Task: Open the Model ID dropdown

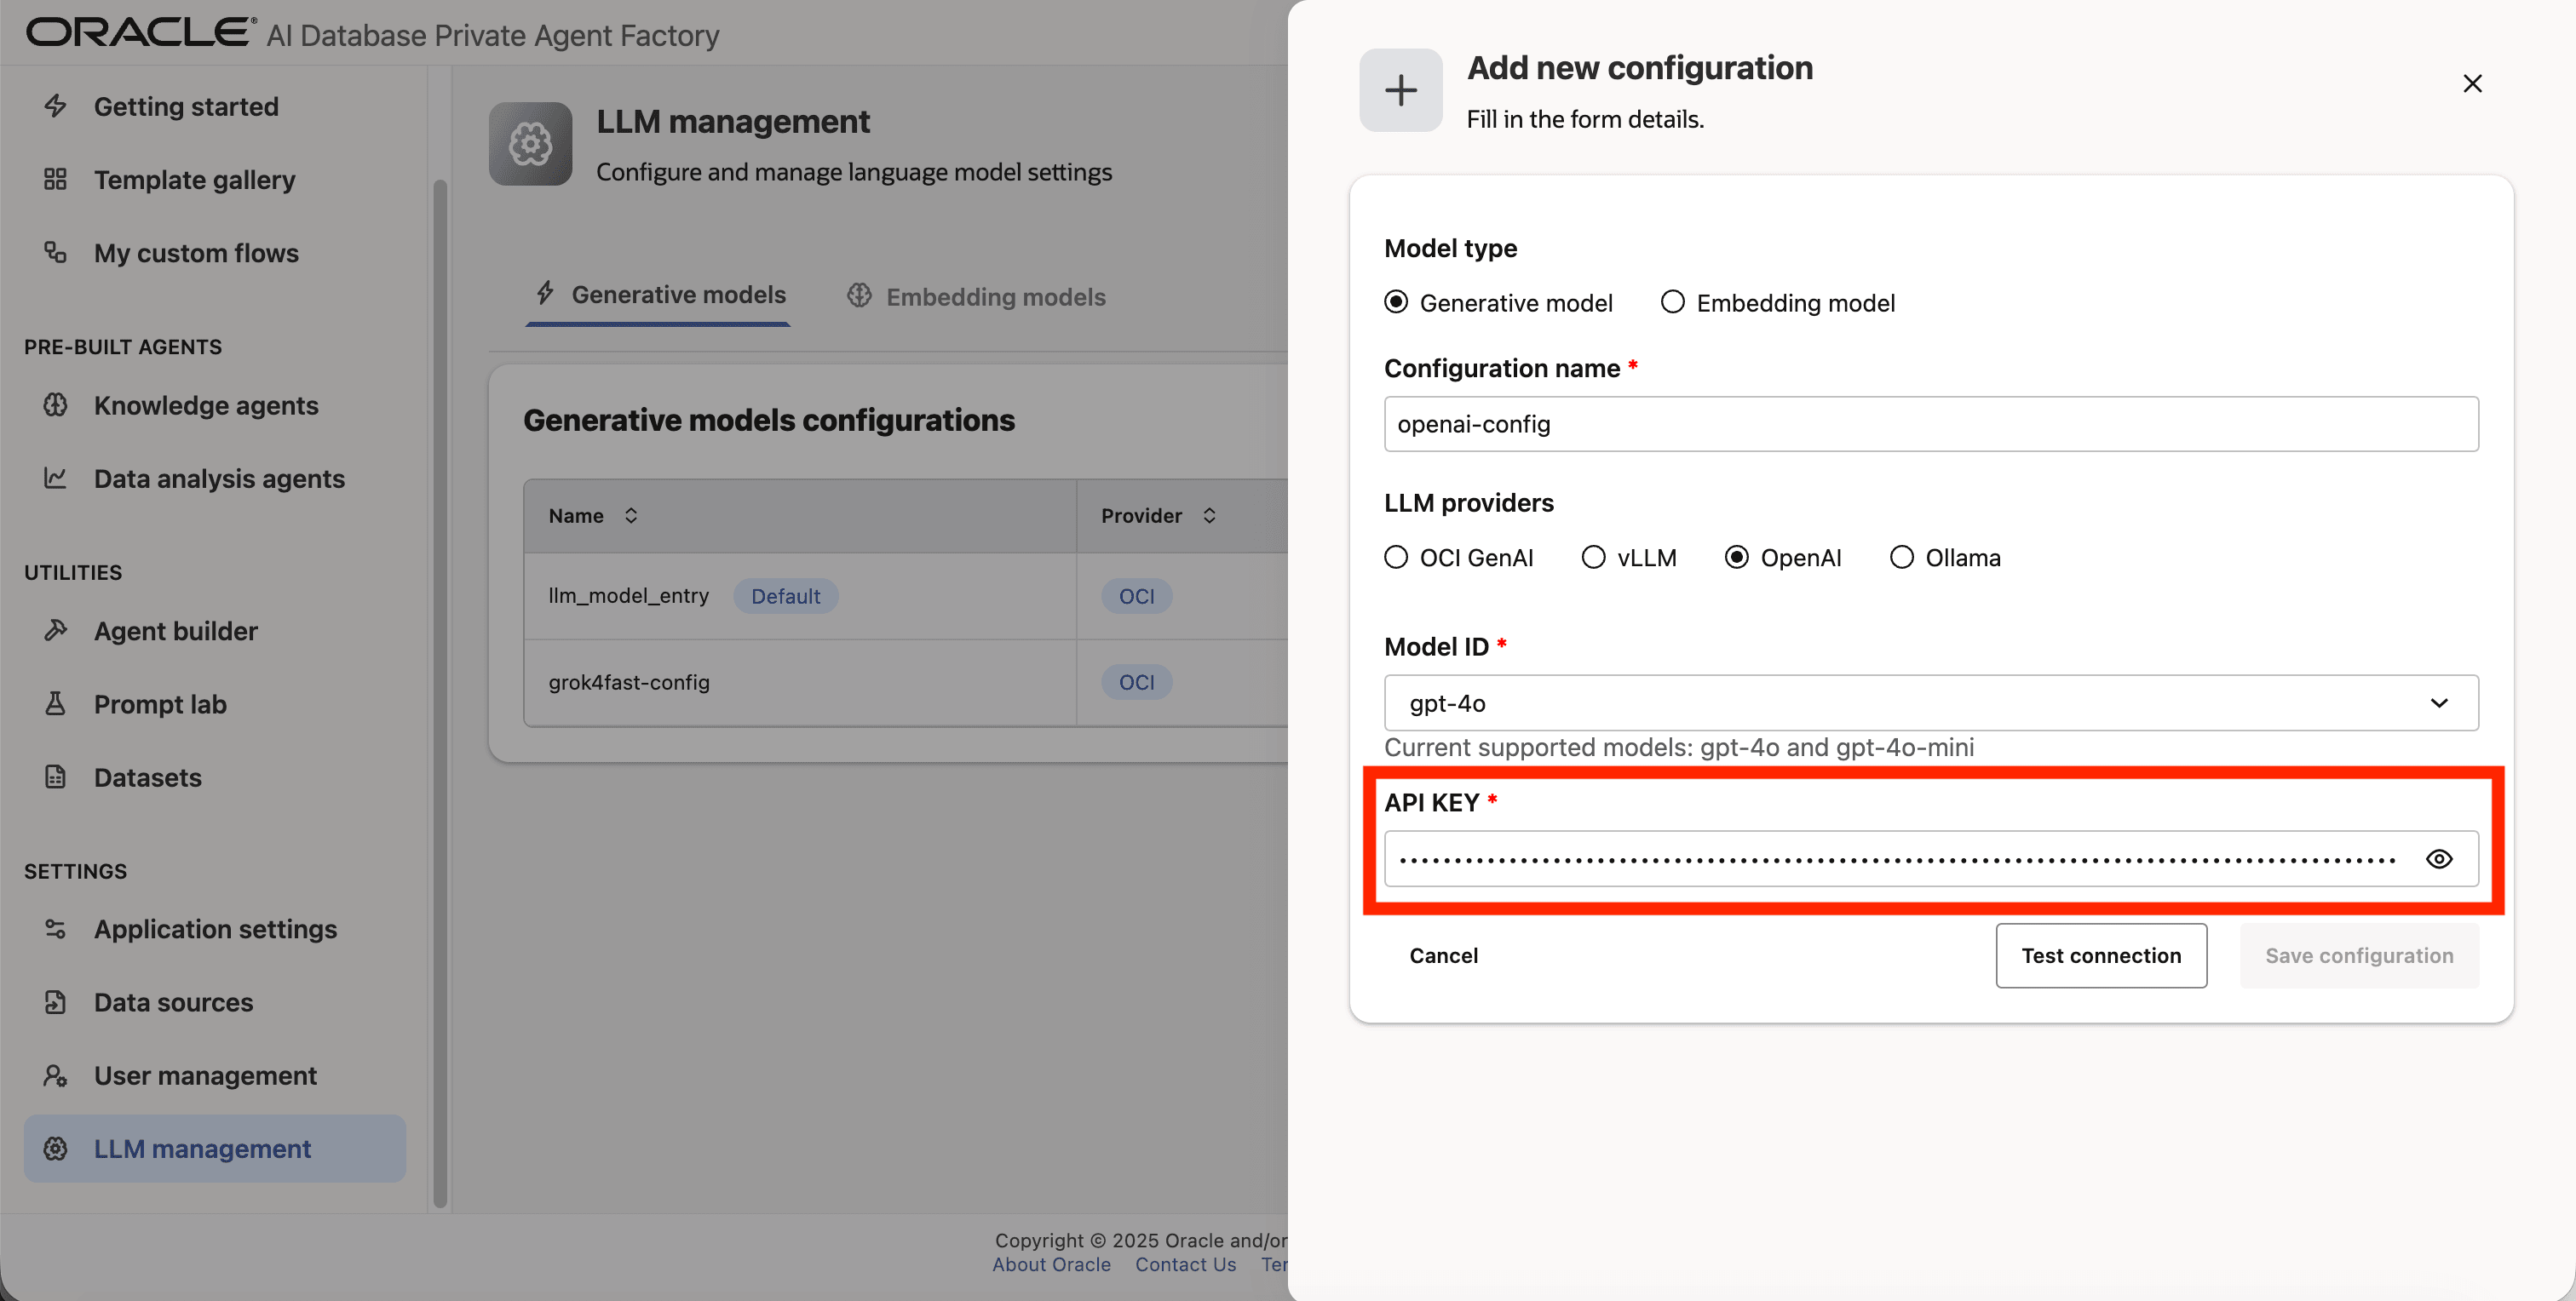Action: tap(1930, 702)
